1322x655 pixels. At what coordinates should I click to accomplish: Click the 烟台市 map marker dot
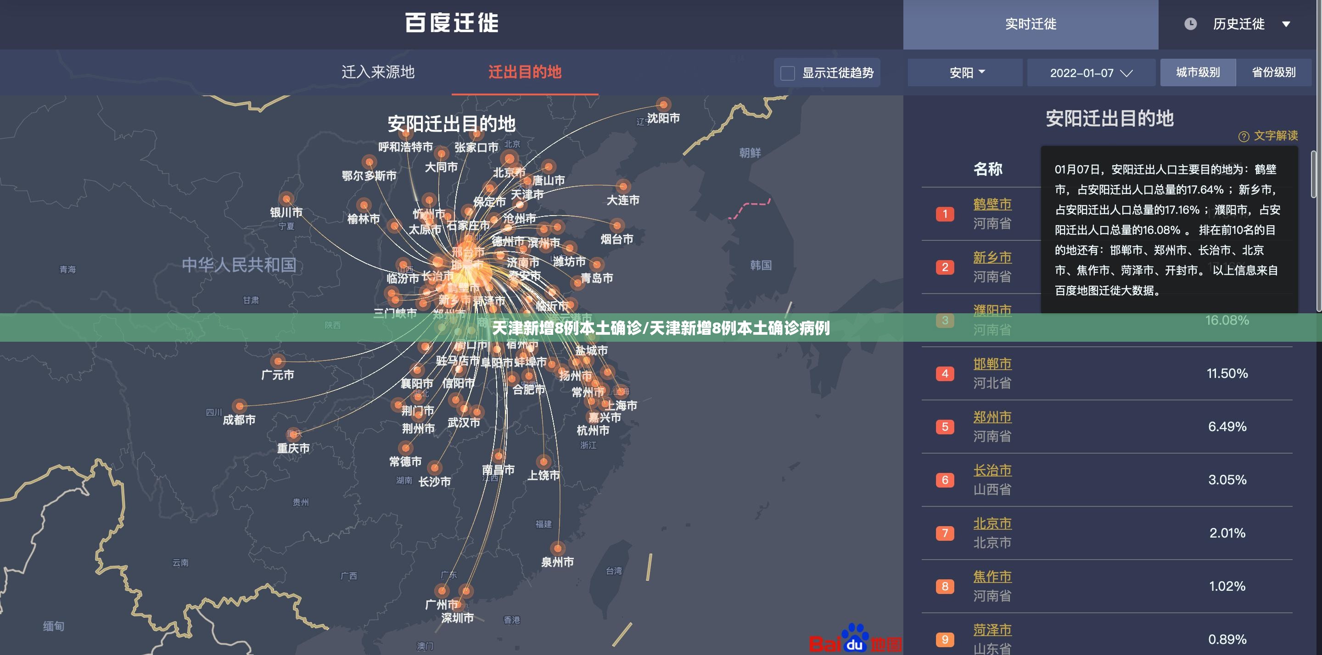(617, 225)
